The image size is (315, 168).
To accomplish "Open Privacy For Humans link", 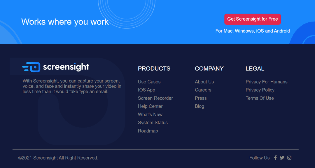I will pyautogui.click(x=266, y=82).
